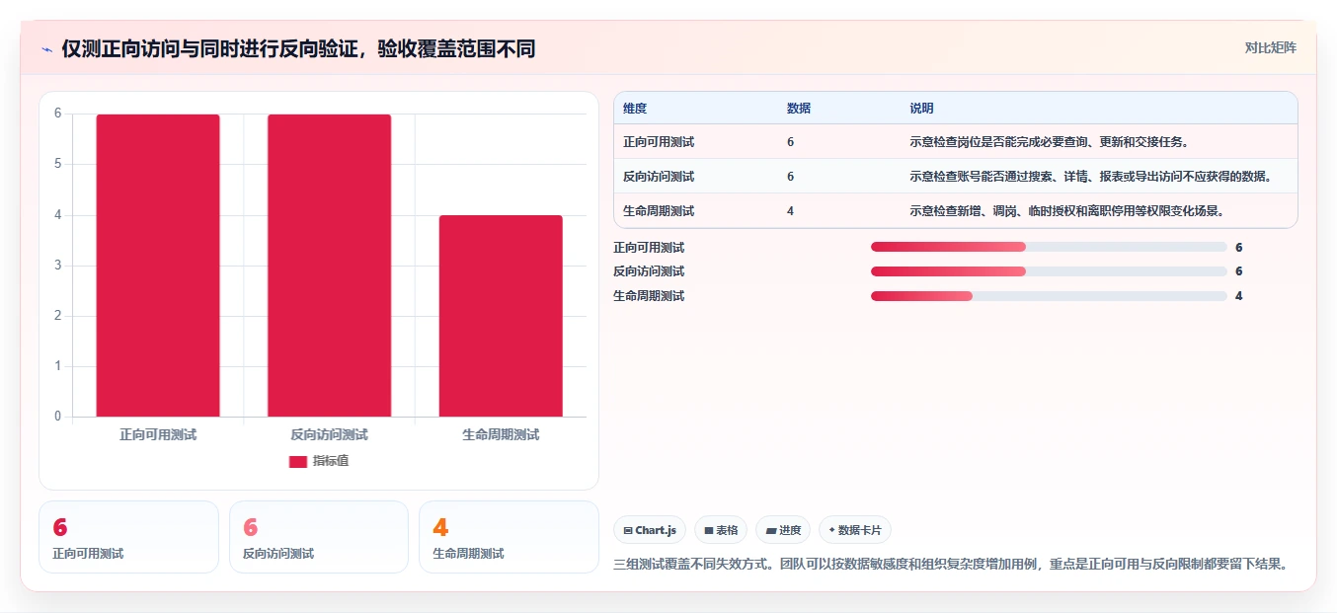Click the red 指标值 legend color swatch
Viewport: 1337px width, 613px height.
click(x=298, y=461)
